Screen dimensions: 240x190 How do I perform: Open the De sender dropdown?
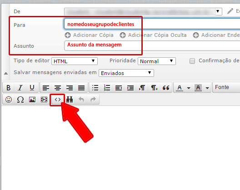(x=143, y=11)
